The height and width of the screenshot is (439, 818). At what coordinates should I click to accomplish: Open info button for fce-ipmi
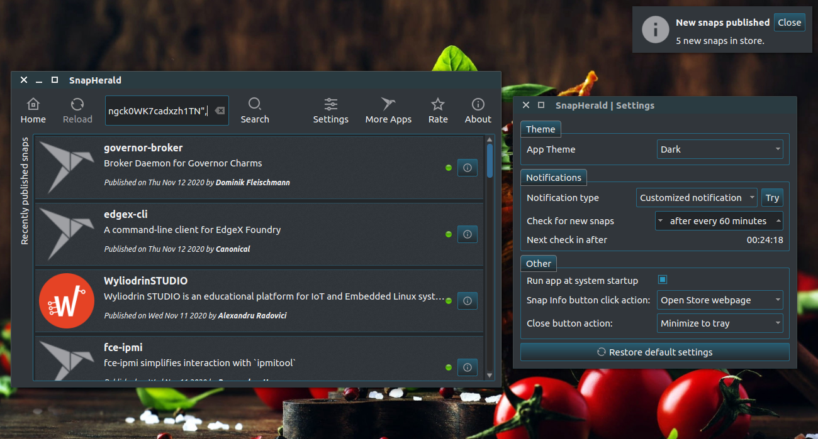468,367
